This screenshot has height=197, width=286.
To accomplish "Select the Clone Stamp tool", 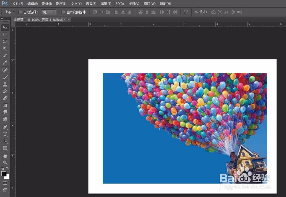I will click(5, 84).
